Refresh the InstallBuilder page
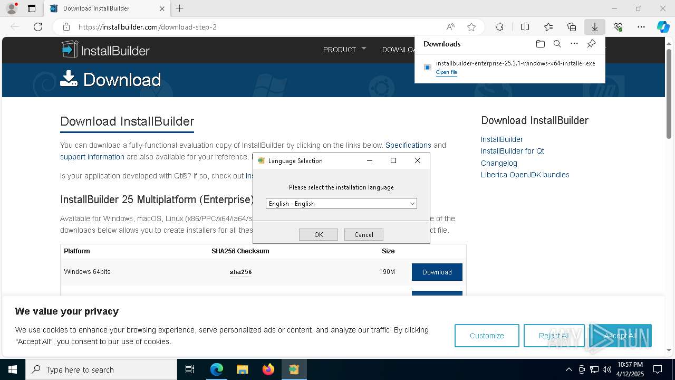This screenshot has height=380, width=675. [38, 27]
